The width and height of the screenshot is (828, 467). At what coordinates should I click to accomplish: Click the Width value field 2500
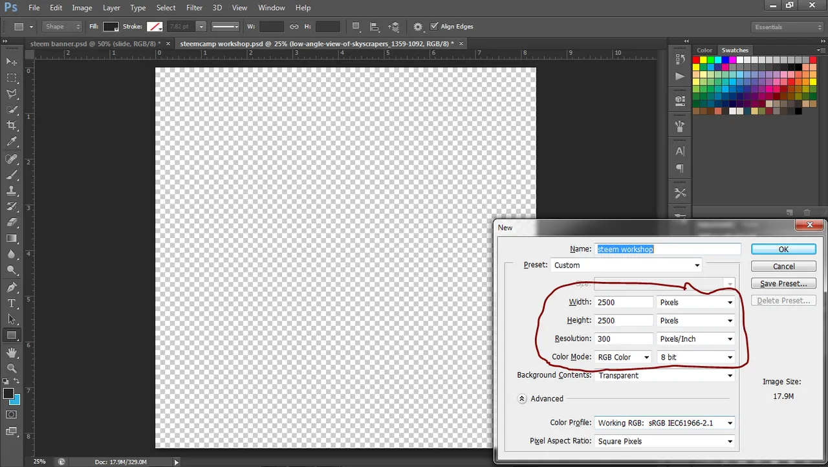point(624,302)
